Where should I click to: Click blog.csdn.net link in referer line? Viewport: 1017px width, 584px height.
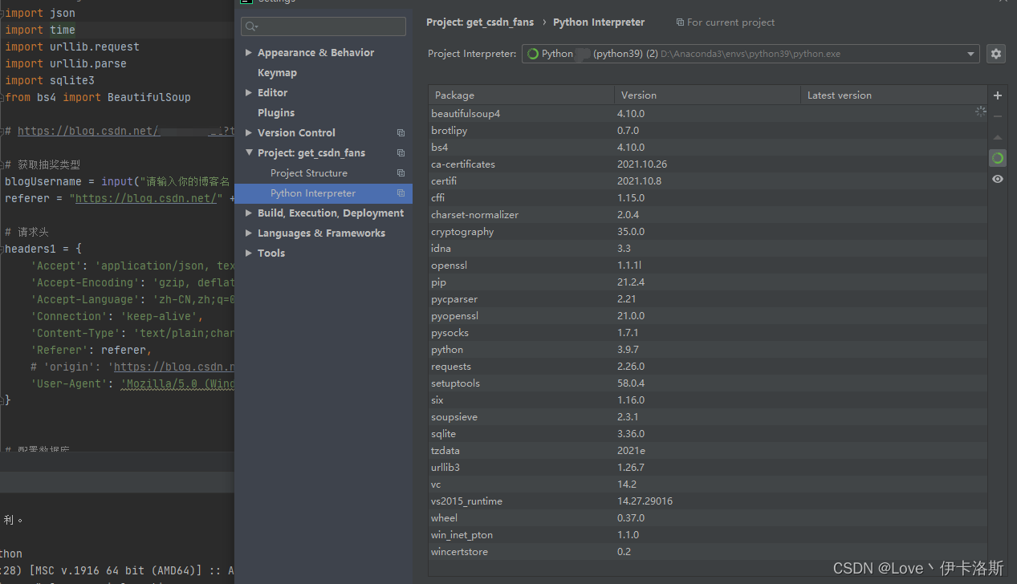pos(146,198)
